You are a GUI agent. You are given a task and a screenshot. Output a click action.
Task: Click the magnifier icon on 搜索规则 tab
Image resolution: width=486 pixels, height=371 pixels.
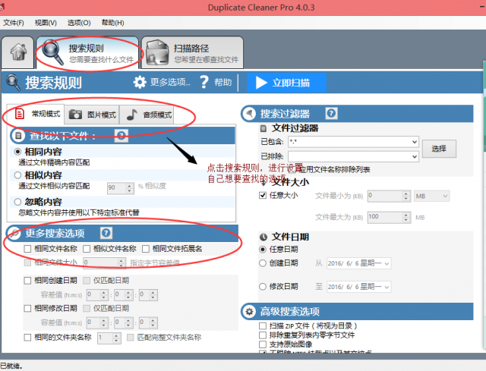(x=52, y=52)
